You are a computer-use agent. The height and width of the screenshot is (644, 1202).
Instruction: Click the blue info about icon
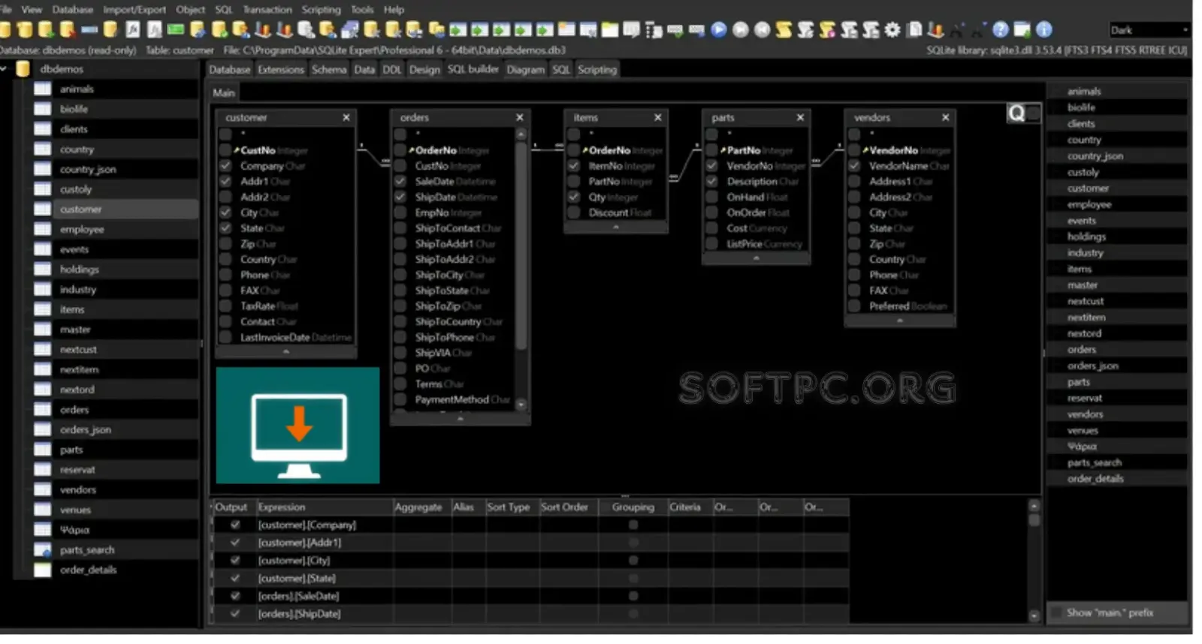(1044, 30)
